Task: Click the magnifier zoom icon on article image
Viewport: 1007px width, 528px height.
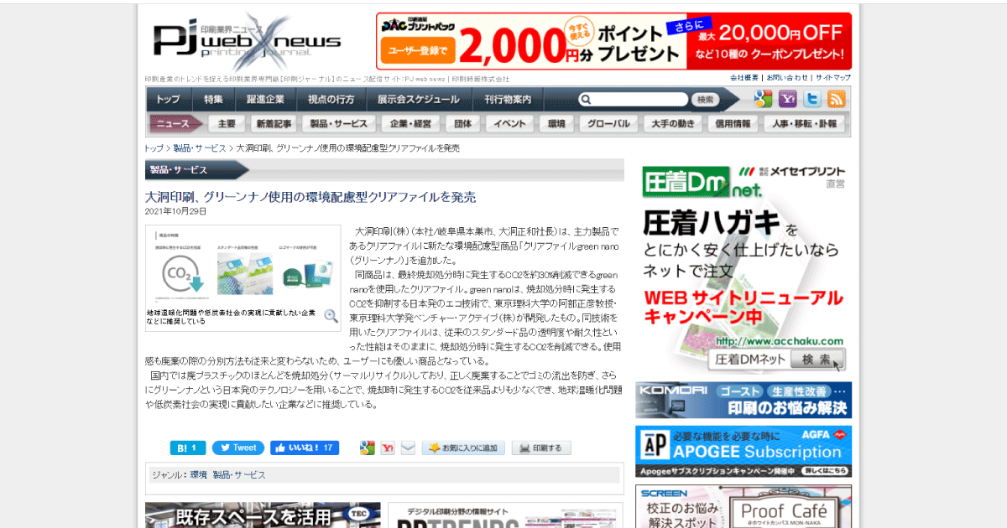Action: click(331, 316)
